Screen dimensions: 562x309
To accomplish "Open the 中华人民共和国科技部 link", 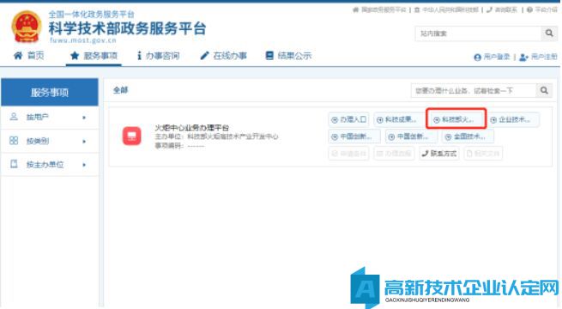I will click(x=446, y=9).
